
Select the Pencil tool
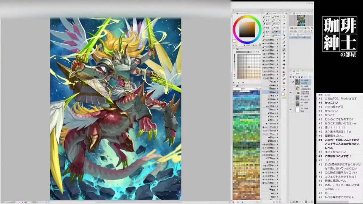pyautogui.click(x=284, y=46)
